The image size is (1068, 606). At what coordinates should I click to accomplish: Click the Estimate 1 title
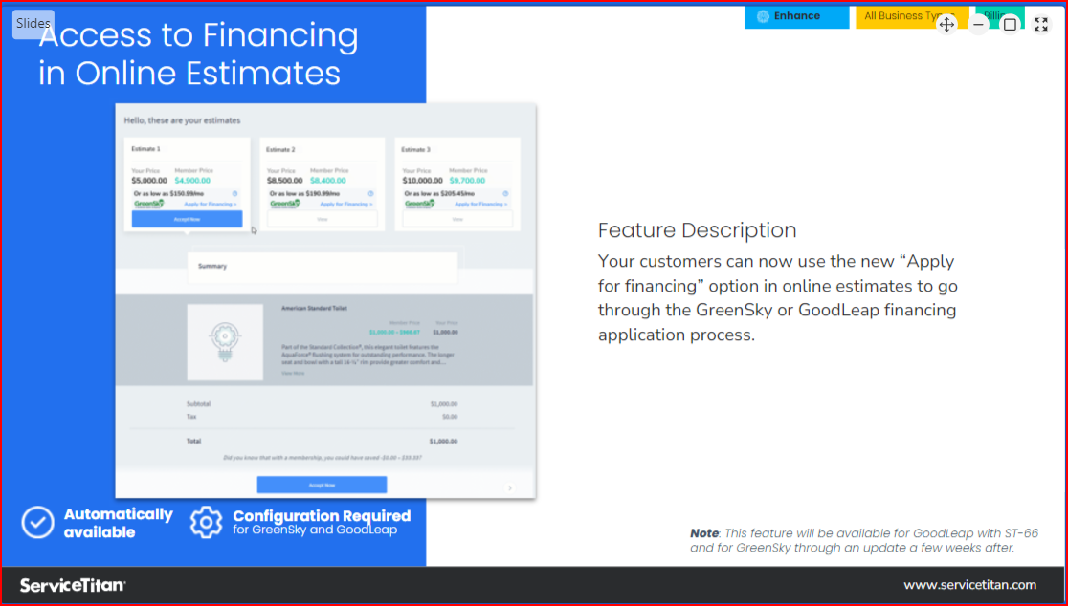coord(145,149)
